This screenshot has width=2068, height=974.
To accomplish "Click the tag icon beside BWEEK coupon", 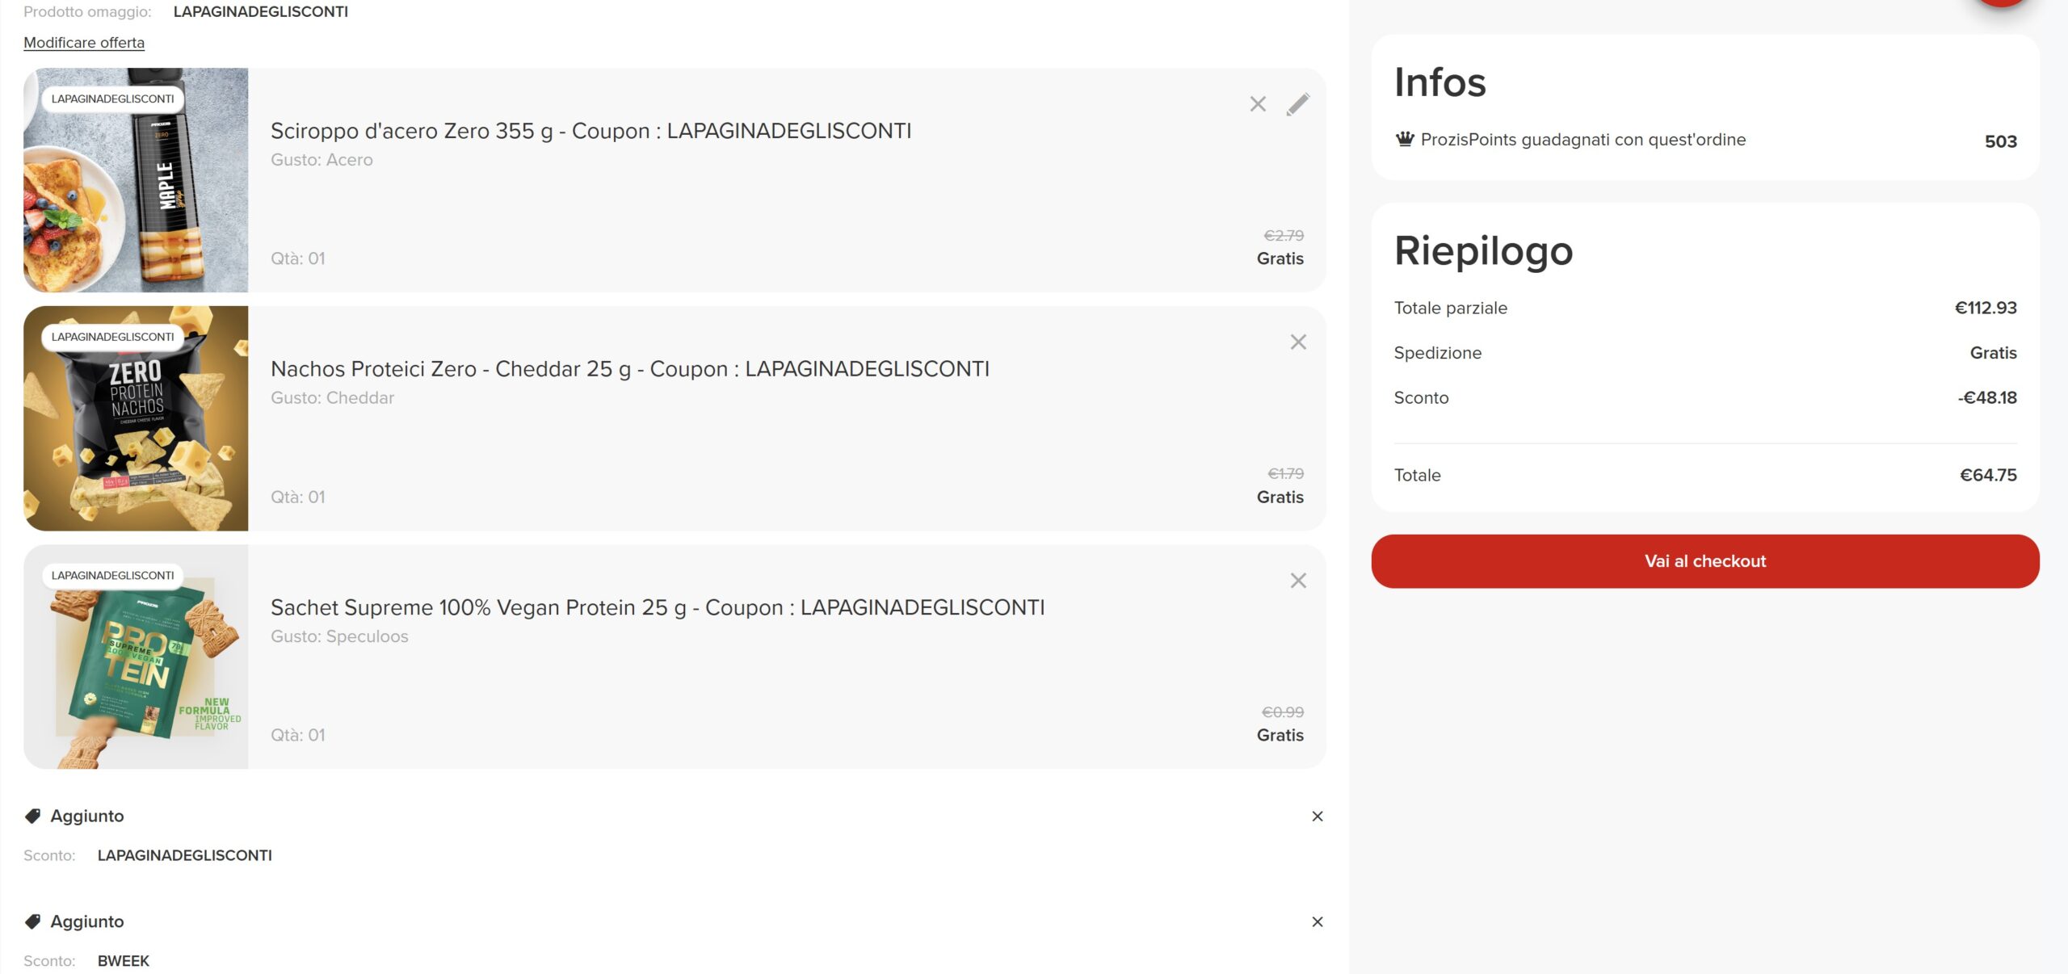I will 33,922.
